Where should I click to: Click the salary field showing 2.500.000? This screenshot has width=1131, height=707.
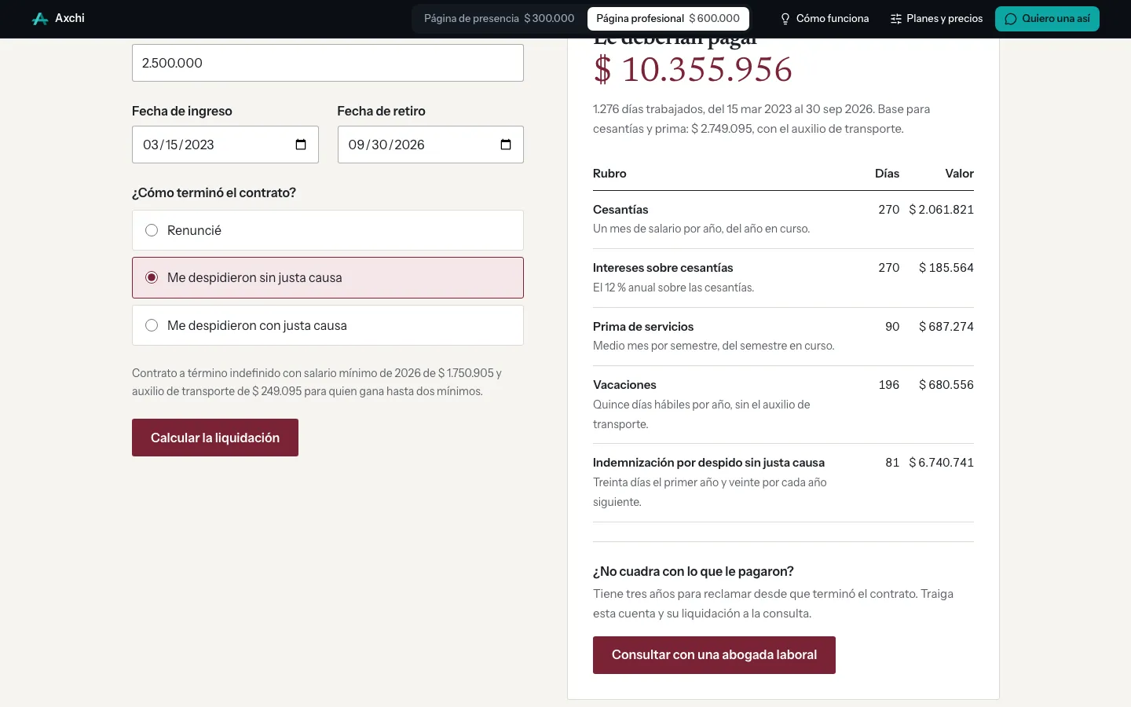[328, 63]
